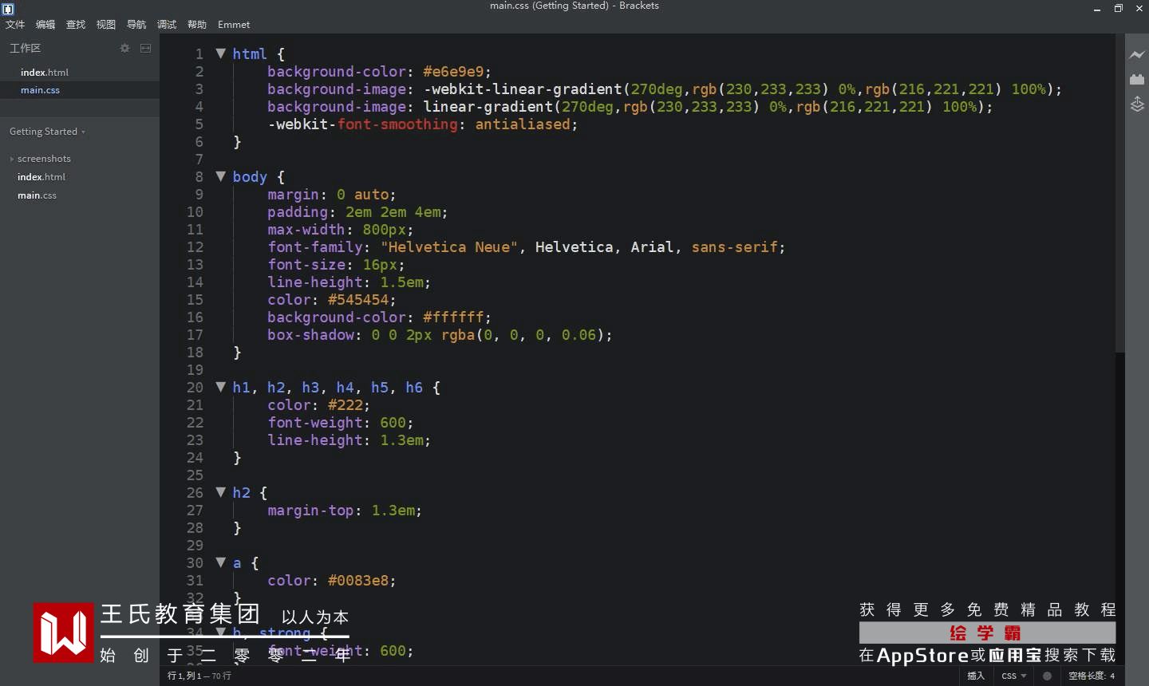This screenshot has height=686, width=1149.
Task: Open the Extension Manager brick icon
Action: [x=1137, y=79]
